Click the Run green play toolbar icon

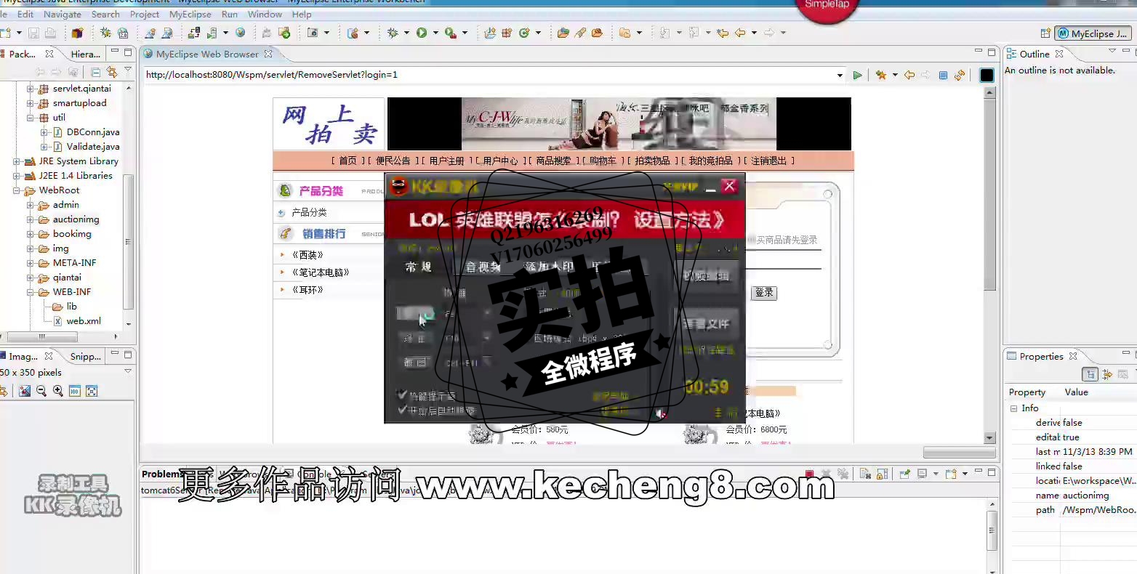coord(422,33)
